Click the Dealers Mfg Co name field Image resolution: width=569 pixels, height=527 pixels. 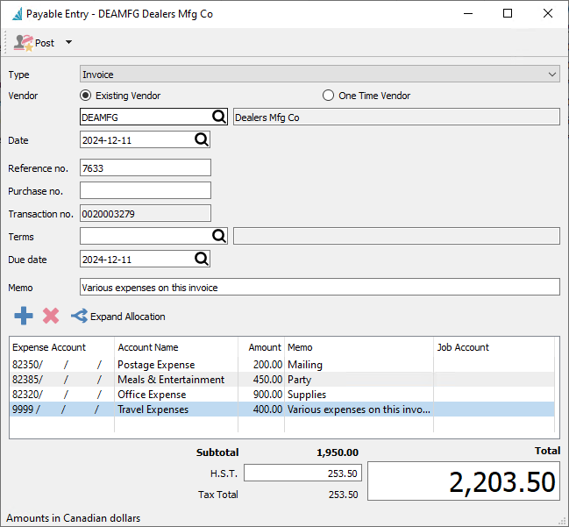point(396,117)
